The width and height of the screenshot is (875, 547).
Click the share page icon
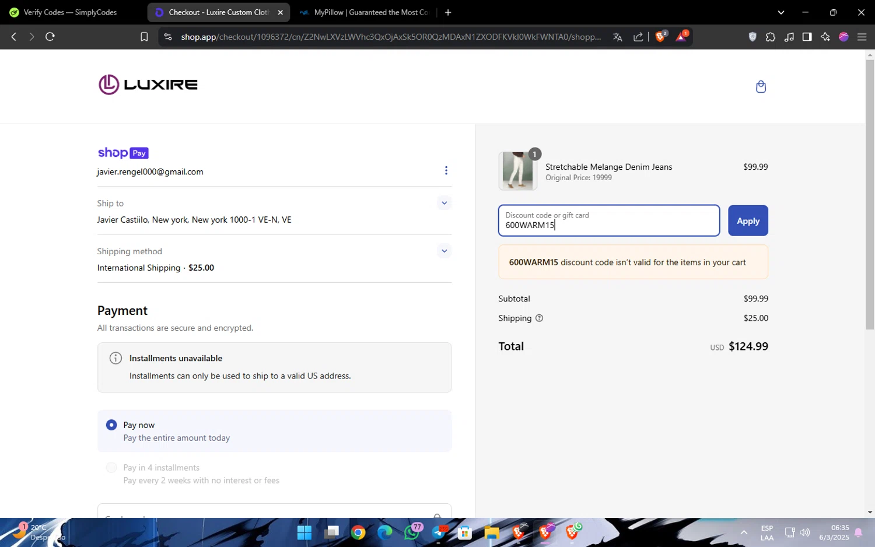tap(638, 37)
